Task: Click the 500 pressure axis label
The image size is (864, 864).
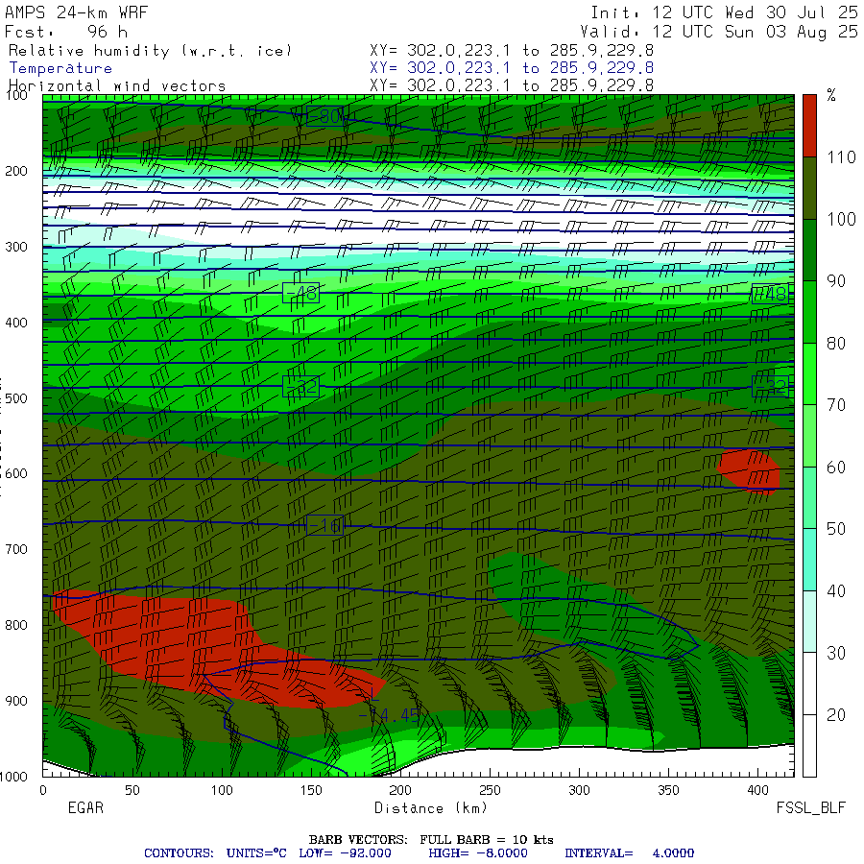Action: click(16, 397)
